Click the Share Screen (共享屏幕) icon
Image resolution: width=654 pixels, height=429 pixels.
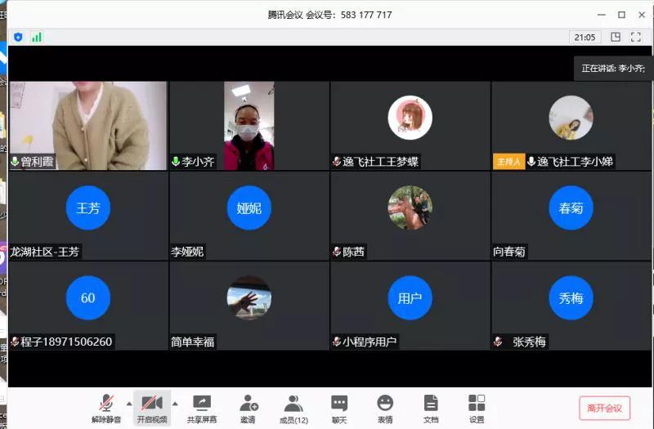201,407
